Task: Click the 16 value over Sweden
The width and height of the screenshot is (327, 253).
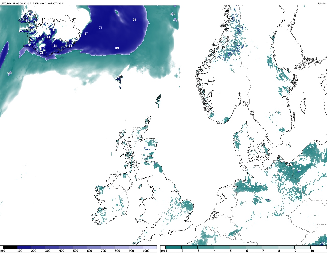Action: tap(270, 64)
